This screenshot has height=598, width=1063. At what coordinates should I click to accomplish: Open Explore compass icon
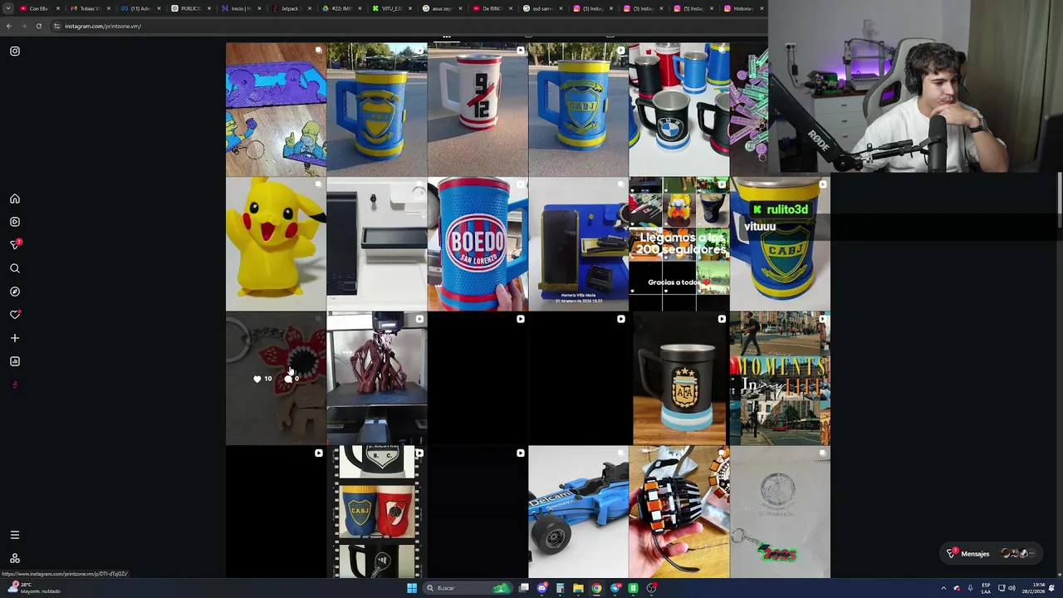(x=15, y=292)
